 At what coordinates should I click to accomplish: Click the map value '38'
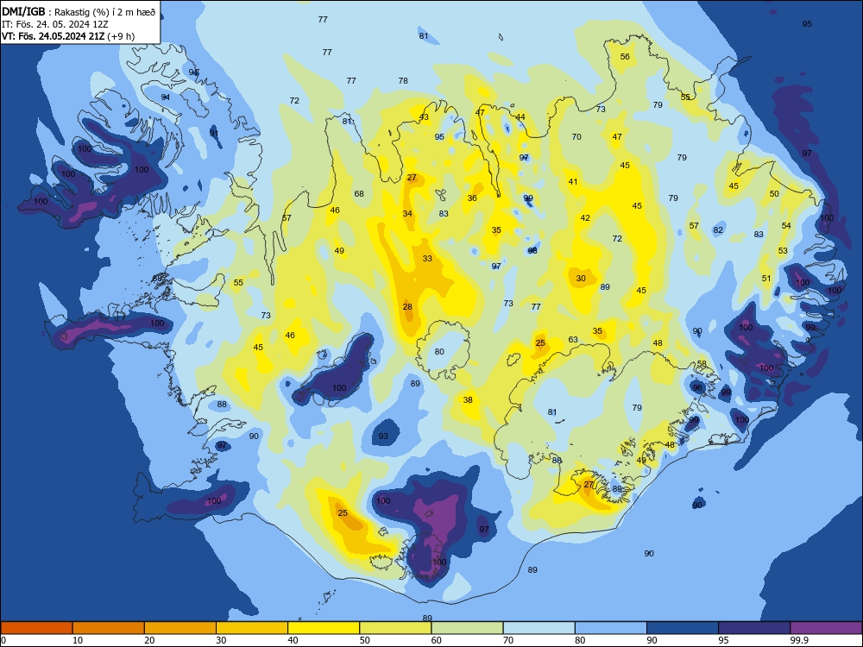(468, 400)
